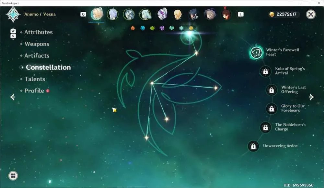Click the Anemo / Vesna character title
This screenshot has height=188, width=324.
[40, 14]
